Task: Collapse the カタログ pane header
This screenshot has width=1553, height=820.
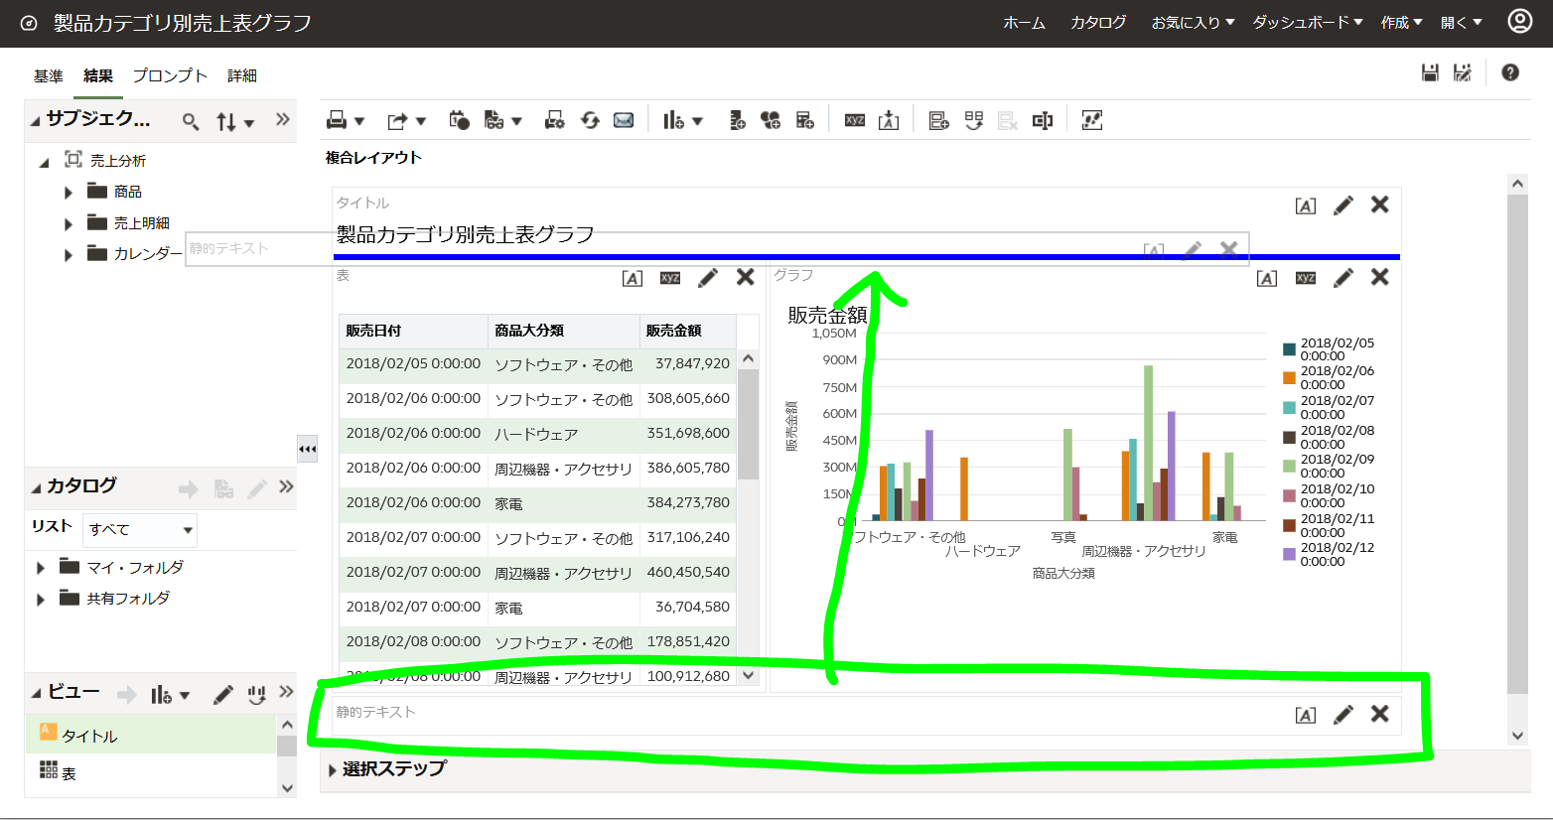Action: click(x=36, y=487)
